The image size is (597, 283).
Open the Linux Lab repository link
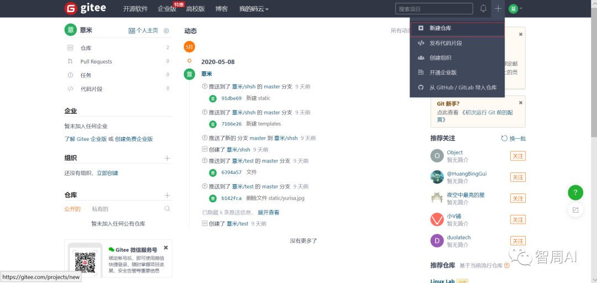pos(442,281)
